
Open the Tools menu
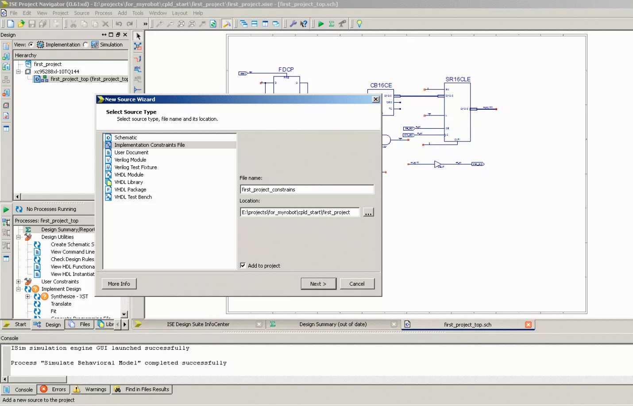138,13
